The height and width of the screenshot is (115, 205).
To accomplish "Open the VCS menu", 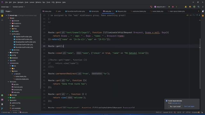I will [x=53, y=2].
